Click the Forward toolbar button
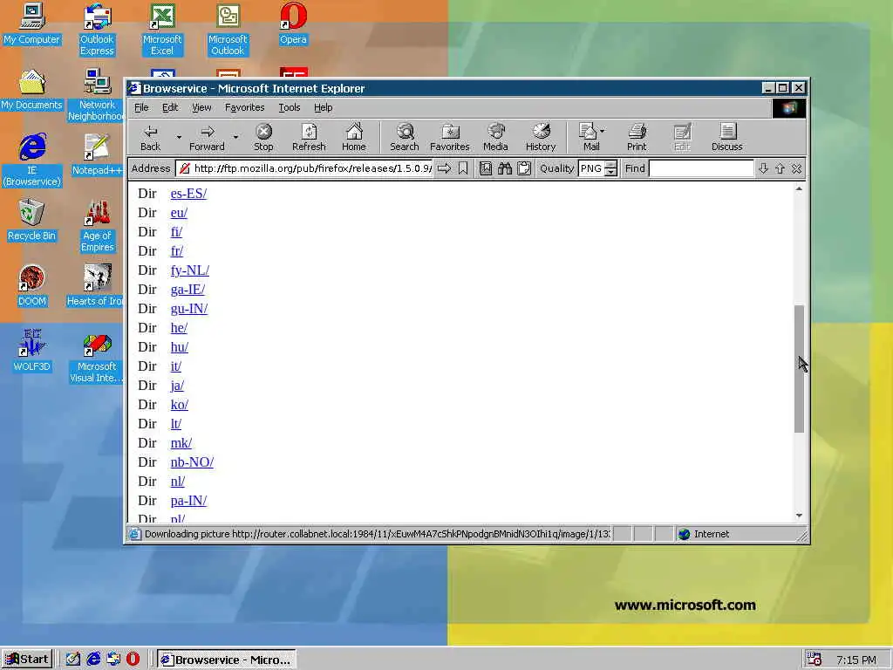893x670 pixels. [207, 138]
